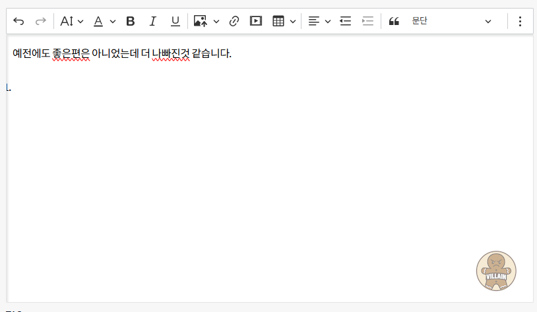Image resolution: width=537 pixels, height=312 pixels.
Task: Open the three-dot more options menu
Action: [520, 22]
